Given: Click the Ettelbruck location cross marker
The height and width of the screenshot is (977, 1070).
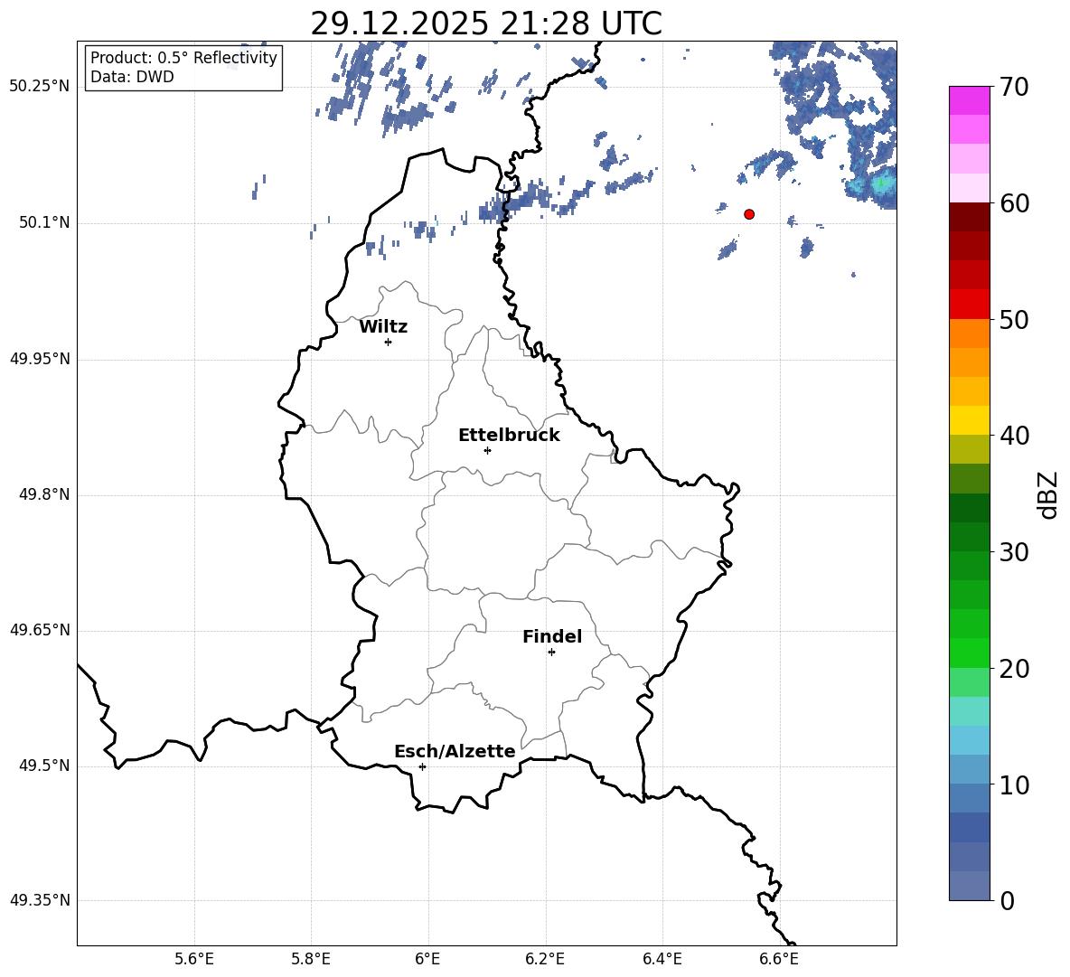Looking at the screenshot, I should (487, 450).
